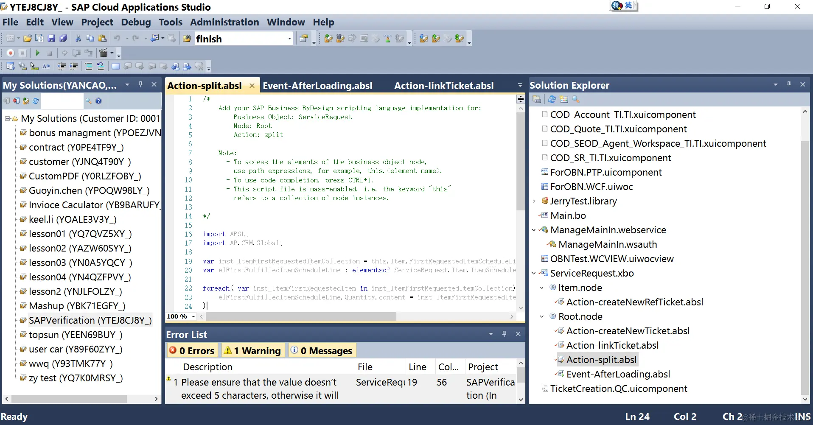Select Action-createNewTicket.absl in Solution Explorer
Image resolution: width=813 pixels, height=425 pixels.
628,331
